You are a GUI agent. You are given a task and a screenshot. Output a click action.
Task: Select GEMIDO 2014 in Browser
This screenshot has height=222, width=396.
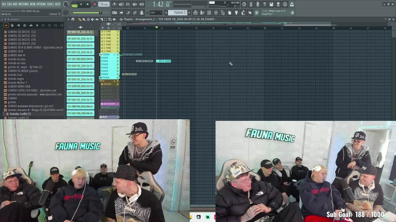coord(15,51)
